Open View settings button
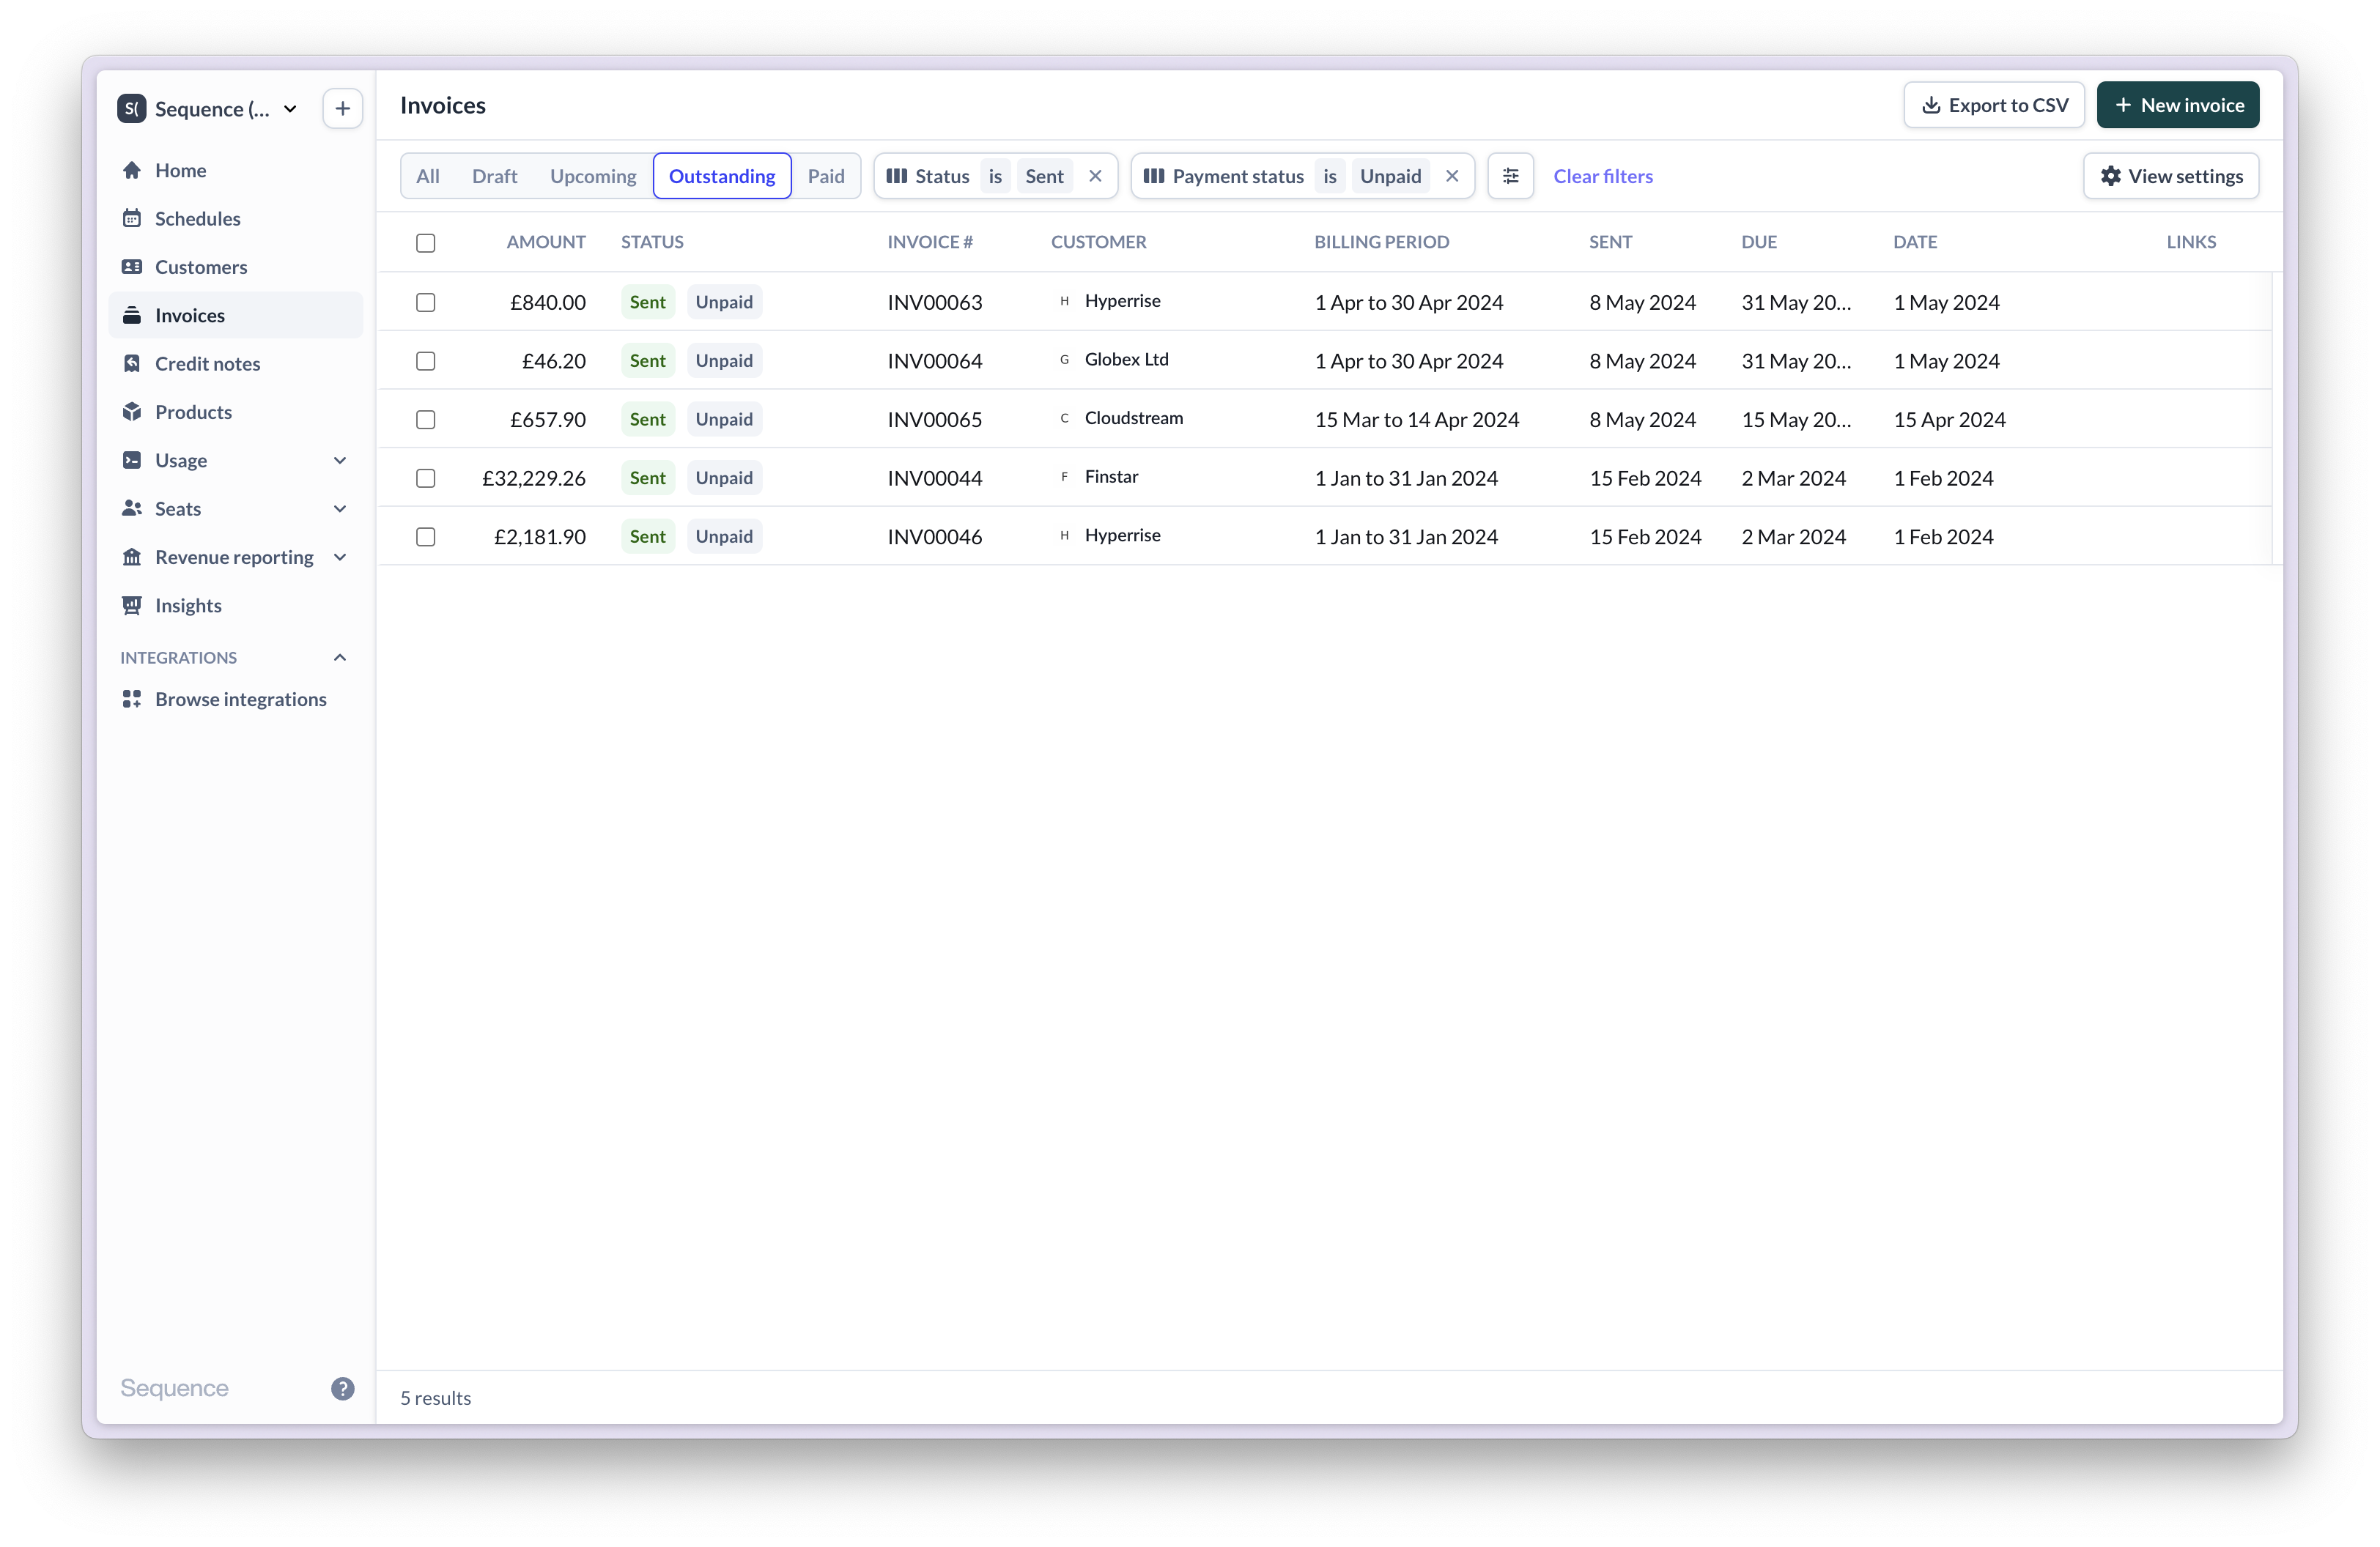This screenshot has height=1547, width=2380. click(x=2171, y=176)
